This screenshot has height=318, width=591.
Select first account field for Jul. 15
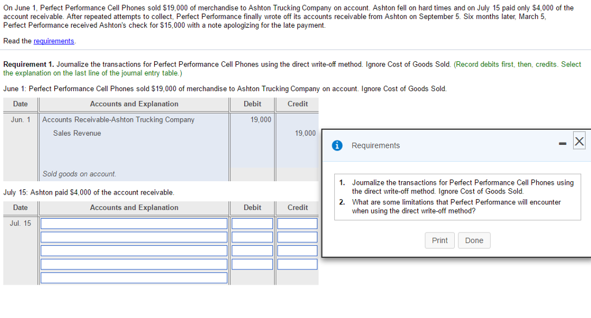click(x=134, y=223)
